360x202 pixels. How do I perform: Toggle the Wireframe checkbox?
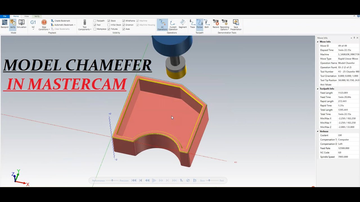coord(124,21)
